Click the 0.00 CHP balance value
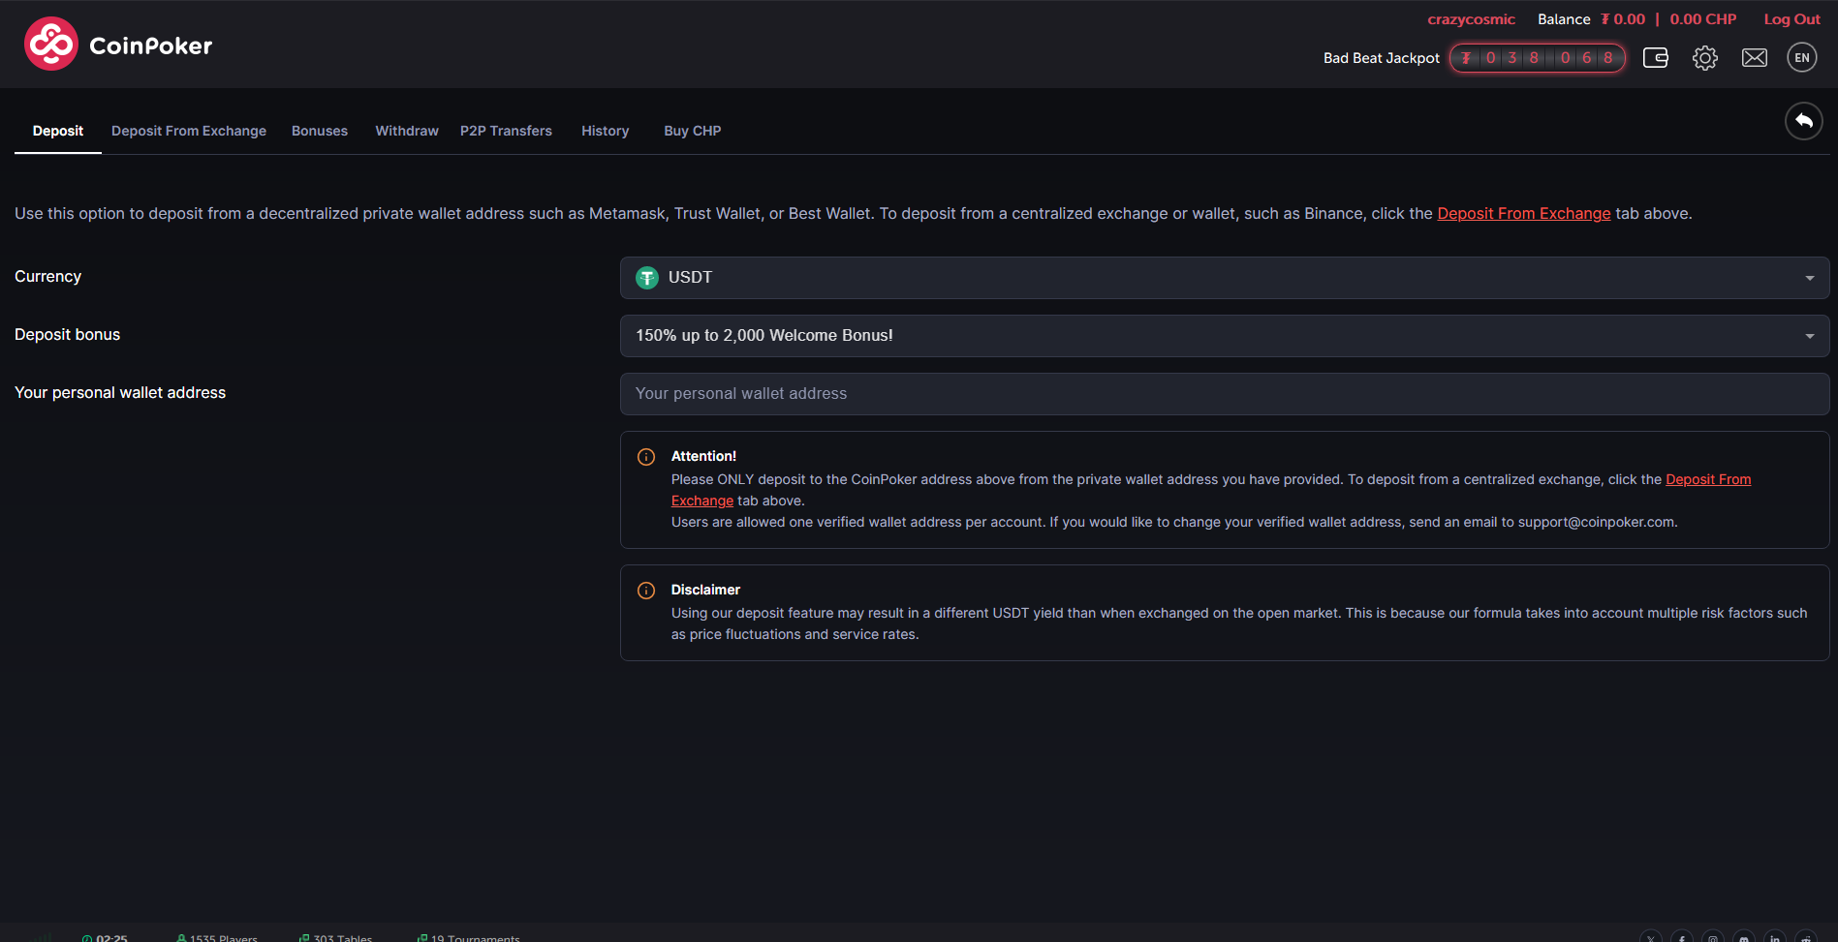The image size is (1838, 942). [x=1703, y=19]
